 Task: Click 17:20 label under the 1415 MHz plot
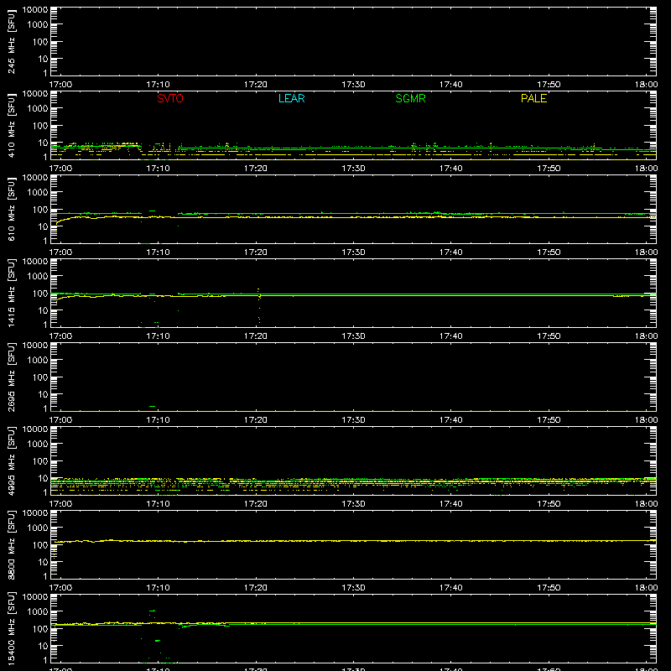click(x=256, y=336)
